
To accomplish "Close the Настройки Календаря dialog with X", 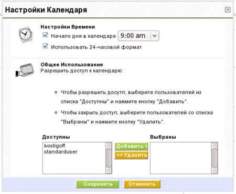I will (228, 9).
